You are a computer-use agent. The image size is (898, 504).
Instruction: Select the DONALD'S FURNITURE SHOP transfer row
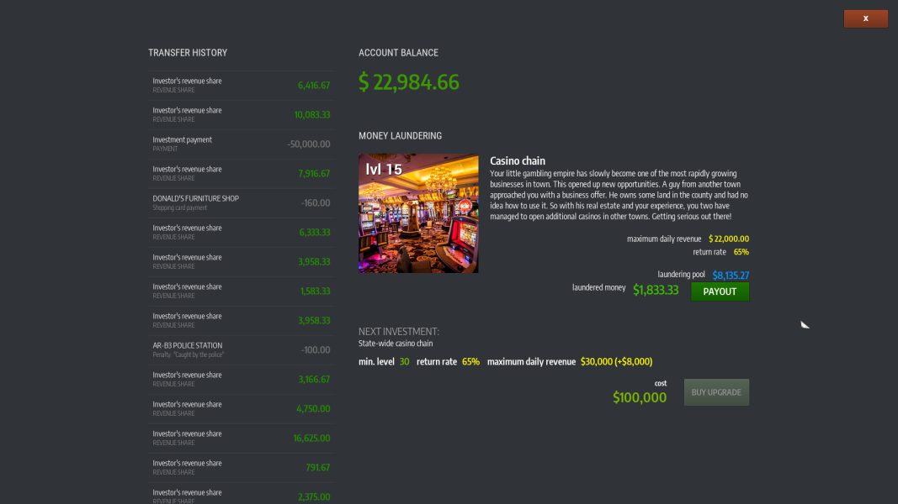tap(241, 202)
